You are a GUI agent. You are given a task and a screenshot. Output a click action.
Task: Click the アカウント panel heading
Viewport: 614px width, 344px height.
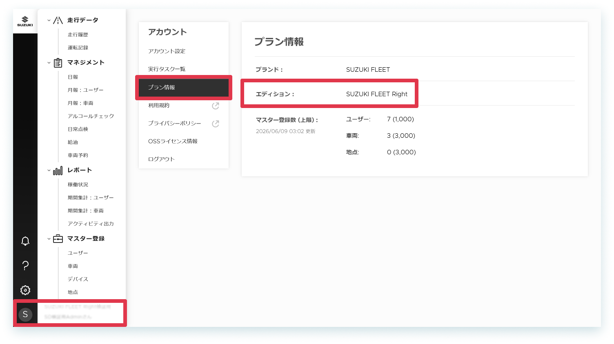click(167, 32)
